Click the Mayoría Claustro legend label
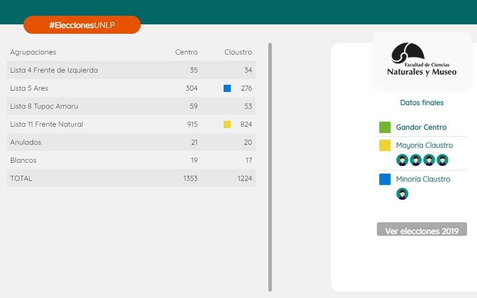 pyautogui.click(x=424, y=146)
